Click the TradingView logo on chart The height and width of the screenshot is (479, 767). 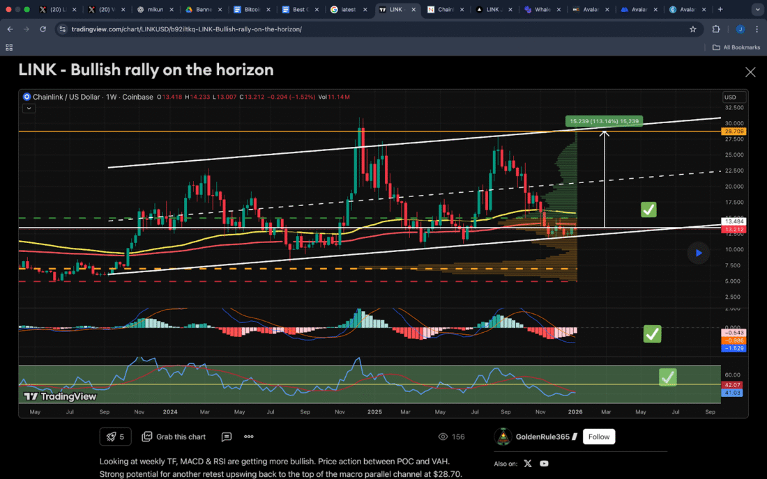[x=60, y=396]
